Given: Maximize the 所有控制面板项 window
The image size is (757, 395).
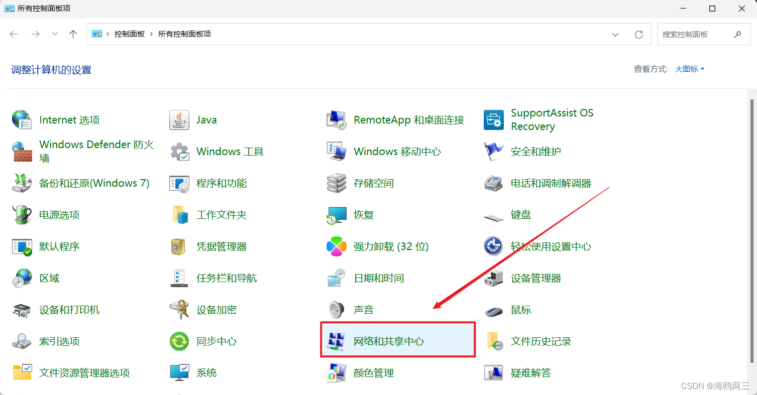Looking at the screenshot, I should coord(712,9).
